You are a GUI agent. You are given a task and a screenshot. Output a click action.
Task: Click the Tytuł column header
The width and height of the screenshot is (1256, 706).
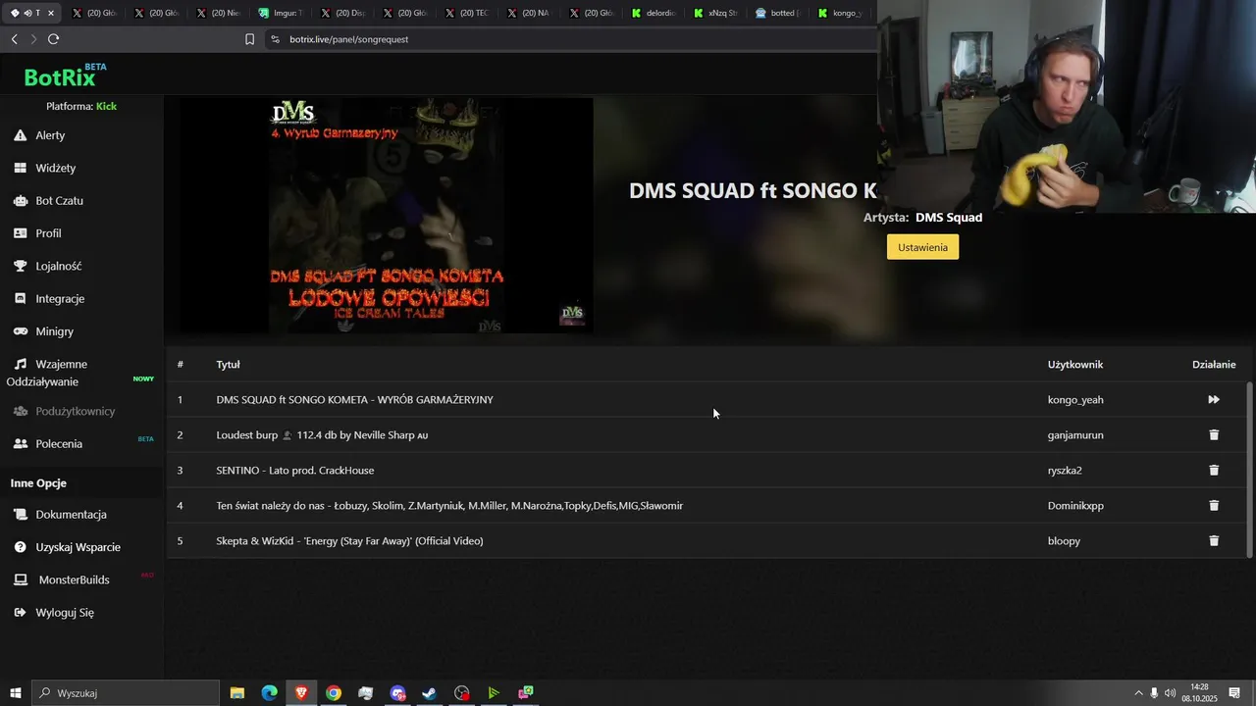228,365
